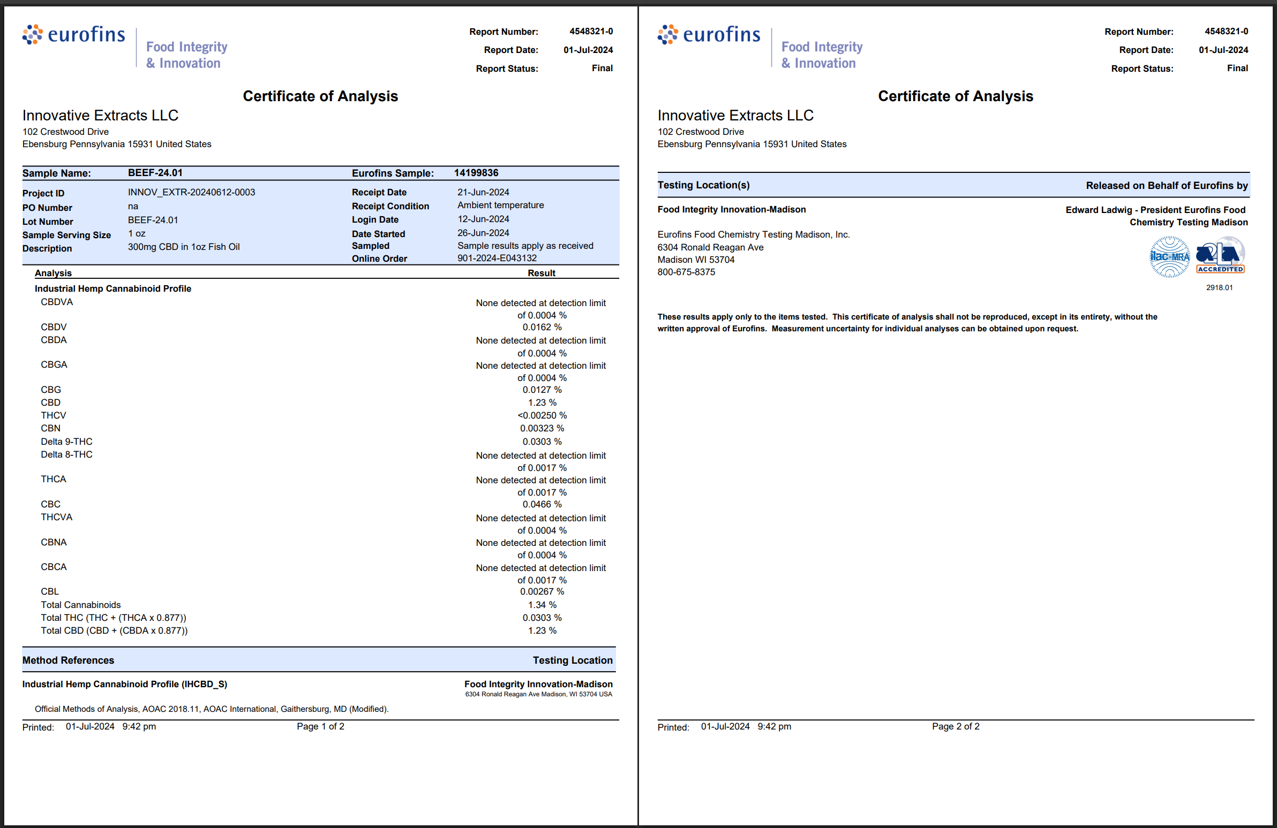Click the A2LA Accredited badge
Viewport: 1277px width, 828px height.
coord(1220,257)
